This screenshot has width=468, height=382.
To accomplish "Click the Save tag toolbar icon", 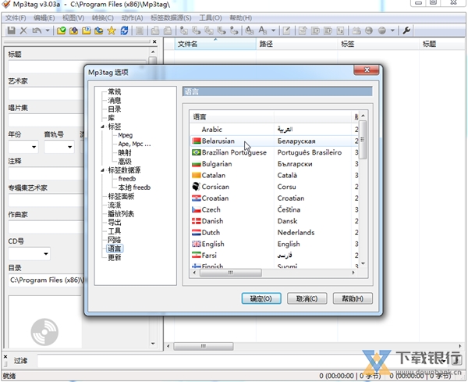I will (x=12, y=30).
